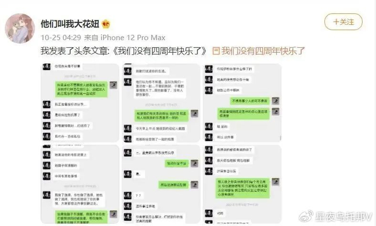Click the top green message bubble in first screenshot
376x226 pixels.
coord(81,89)
